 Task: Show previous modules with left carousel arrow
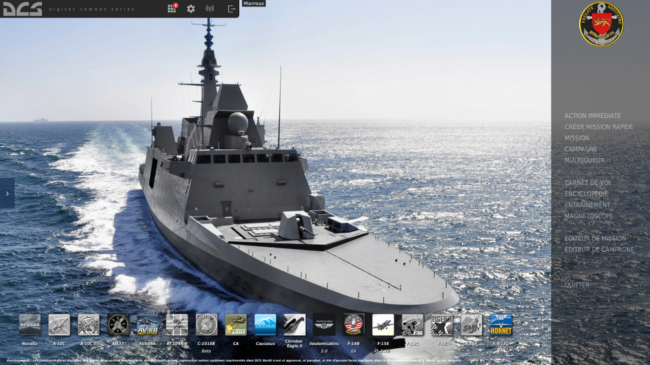click(10, 327)
